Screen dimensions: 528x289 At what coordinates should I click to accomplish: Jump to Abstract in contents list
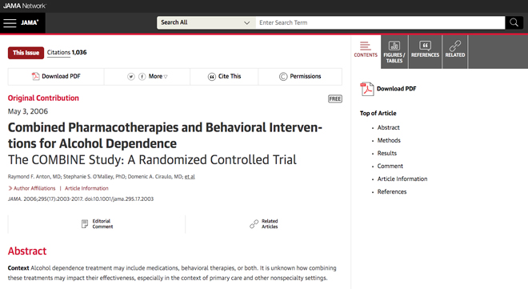pos(388,127)
